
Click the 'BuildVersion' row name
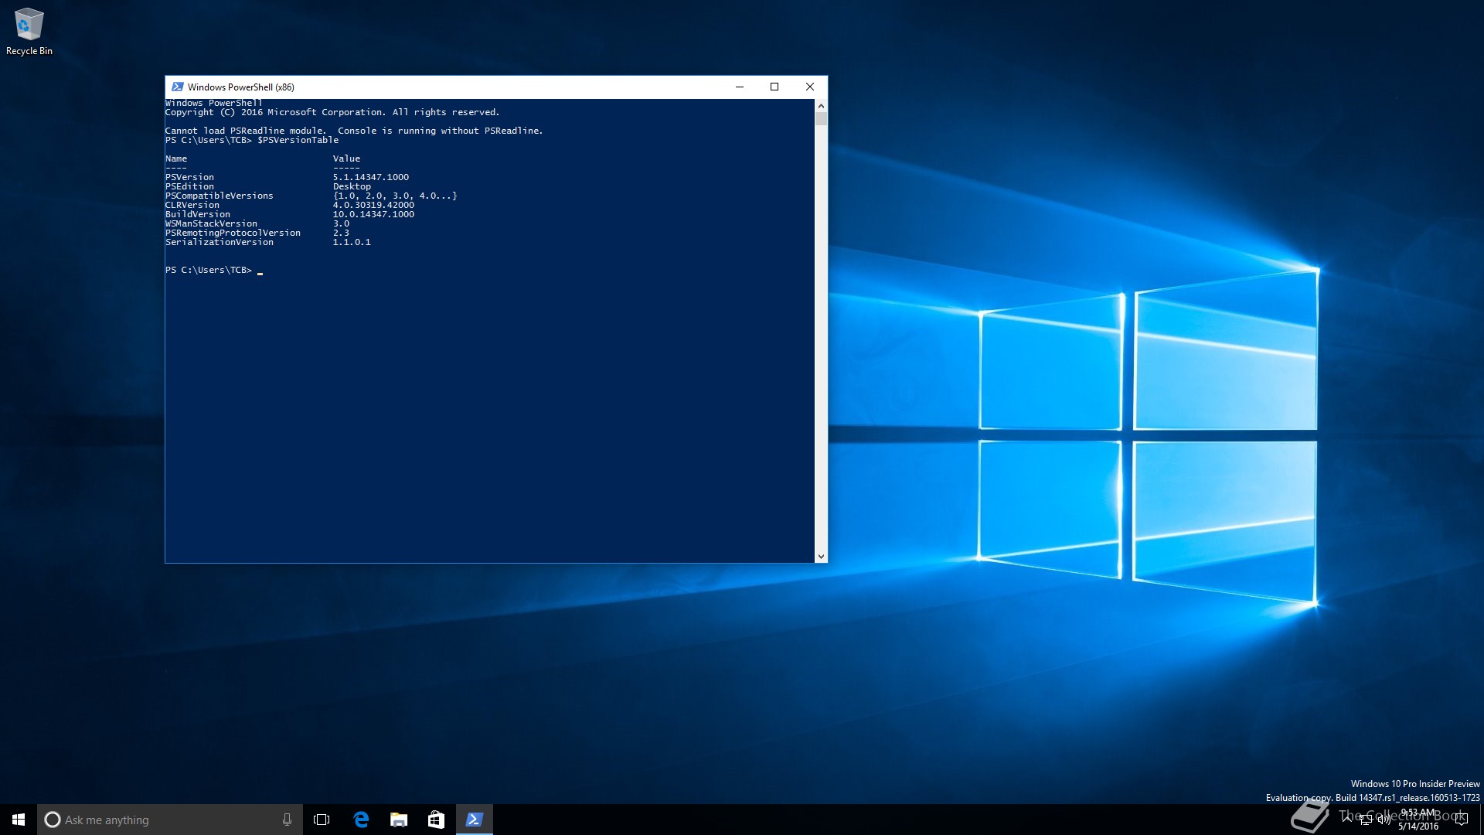tap(198, 214)
